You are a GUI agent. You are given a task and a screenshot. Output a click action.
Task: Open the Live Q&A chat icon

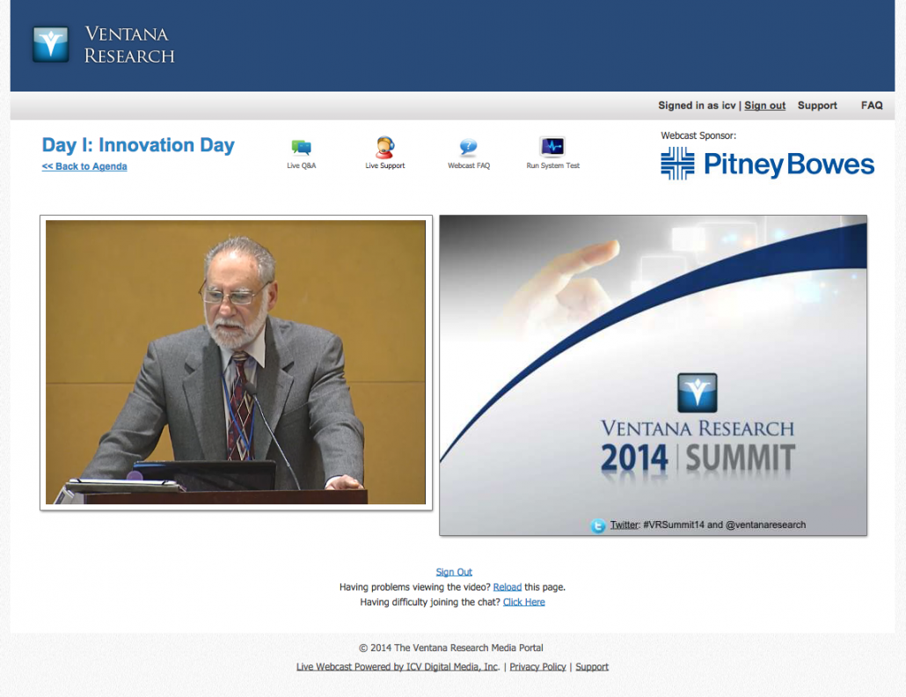tap(301, 148)
